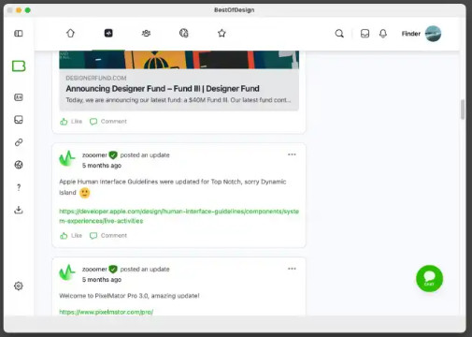This screenshot has height=337, width=472.
Task: Click the DESIGNERFUND.COM source label
Action: point(96,78)
